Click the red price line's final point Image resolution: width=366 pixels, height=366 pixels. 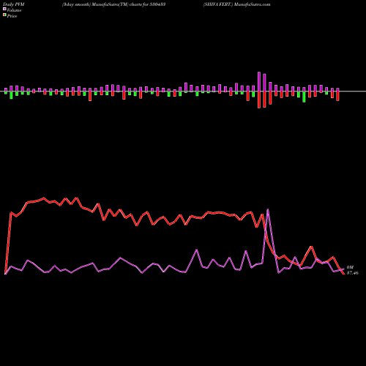click(344, 274)
